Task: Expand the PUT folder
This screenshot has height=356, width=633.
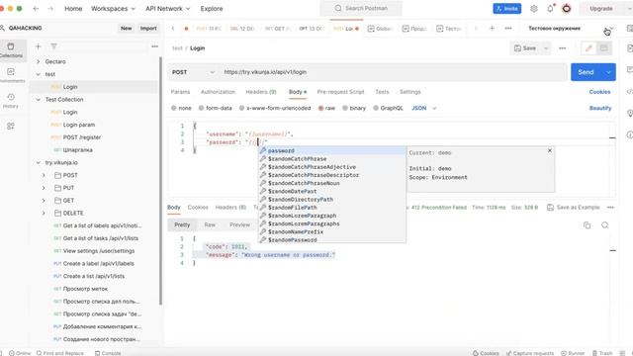Action: [x=44, y=188]
